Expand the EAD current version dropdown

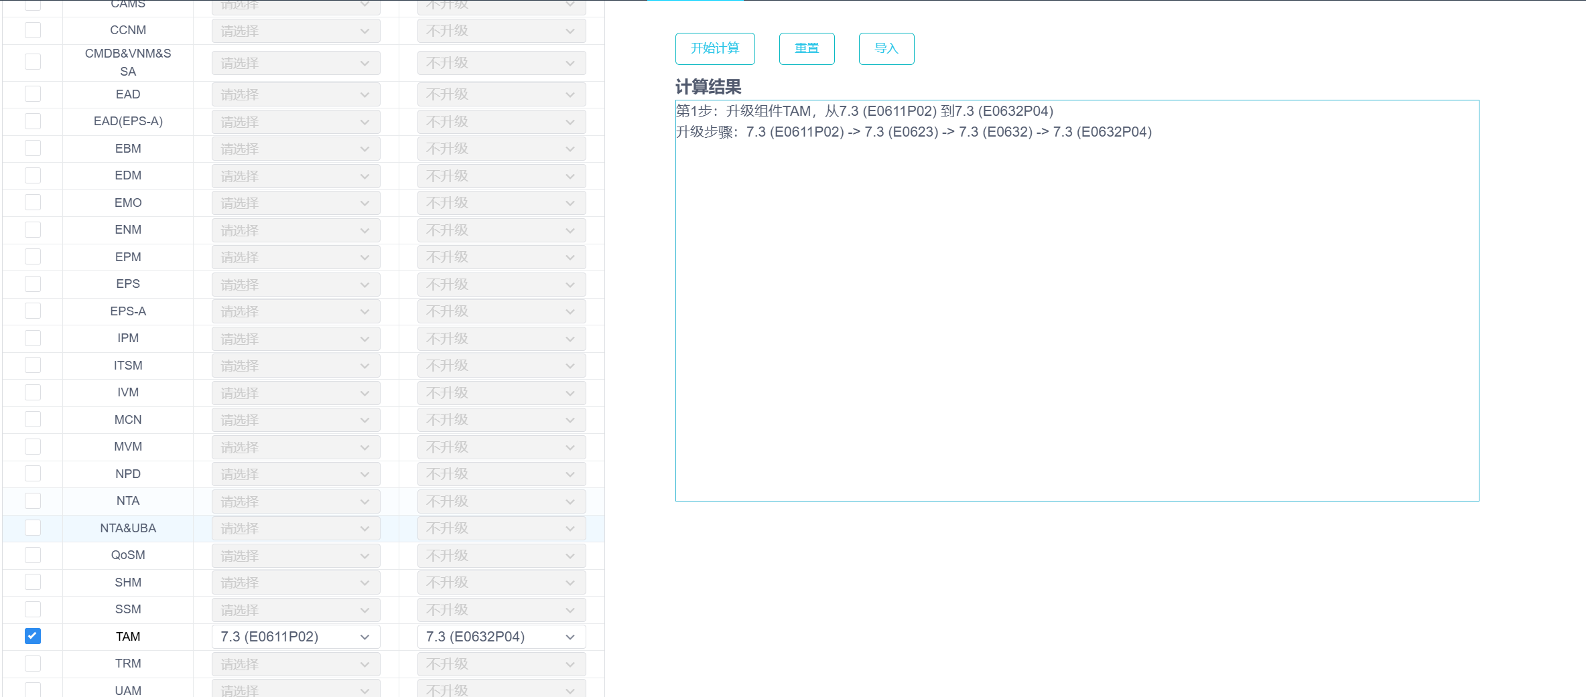click(295, 94)
